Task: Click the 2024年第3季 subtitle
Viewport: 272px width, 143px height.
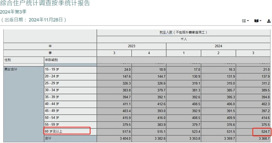Action: pyautogui.click(x=13, y=12)
